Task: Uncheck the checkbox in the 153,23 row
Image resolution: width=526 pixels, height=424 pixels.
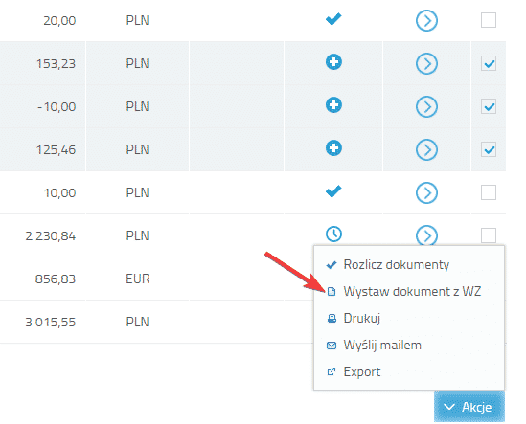Action: click(x=489, y=63)
